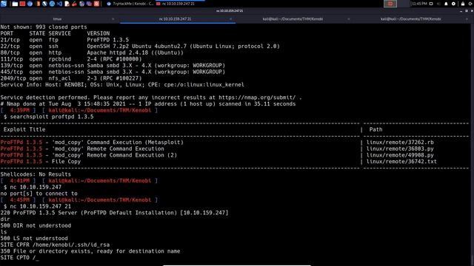Click '350 File or directory exists' response
474x266 pixels.
(x=90, y=251)
